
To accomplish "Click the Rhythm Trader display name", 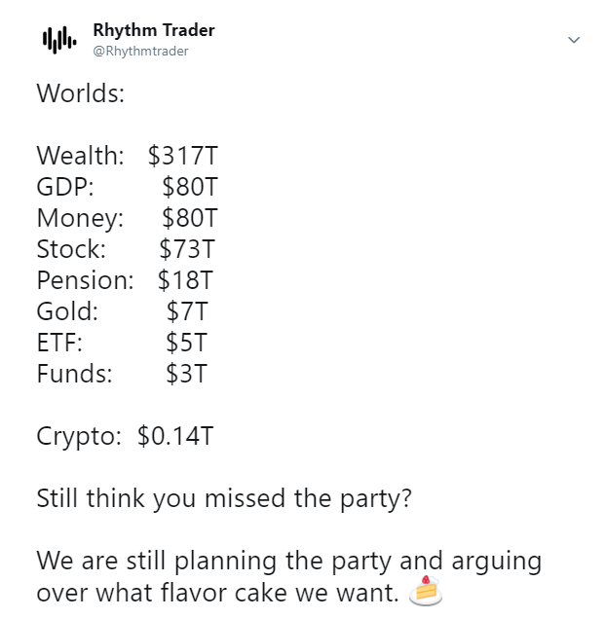I will pyautogui.click(x=154, y=30).
